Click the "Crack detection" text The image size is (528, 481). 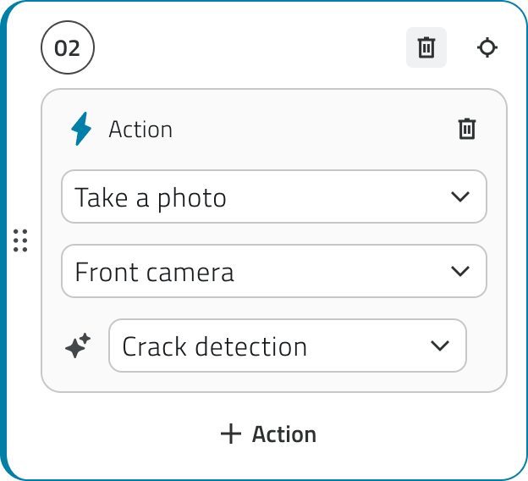(214, 346)
